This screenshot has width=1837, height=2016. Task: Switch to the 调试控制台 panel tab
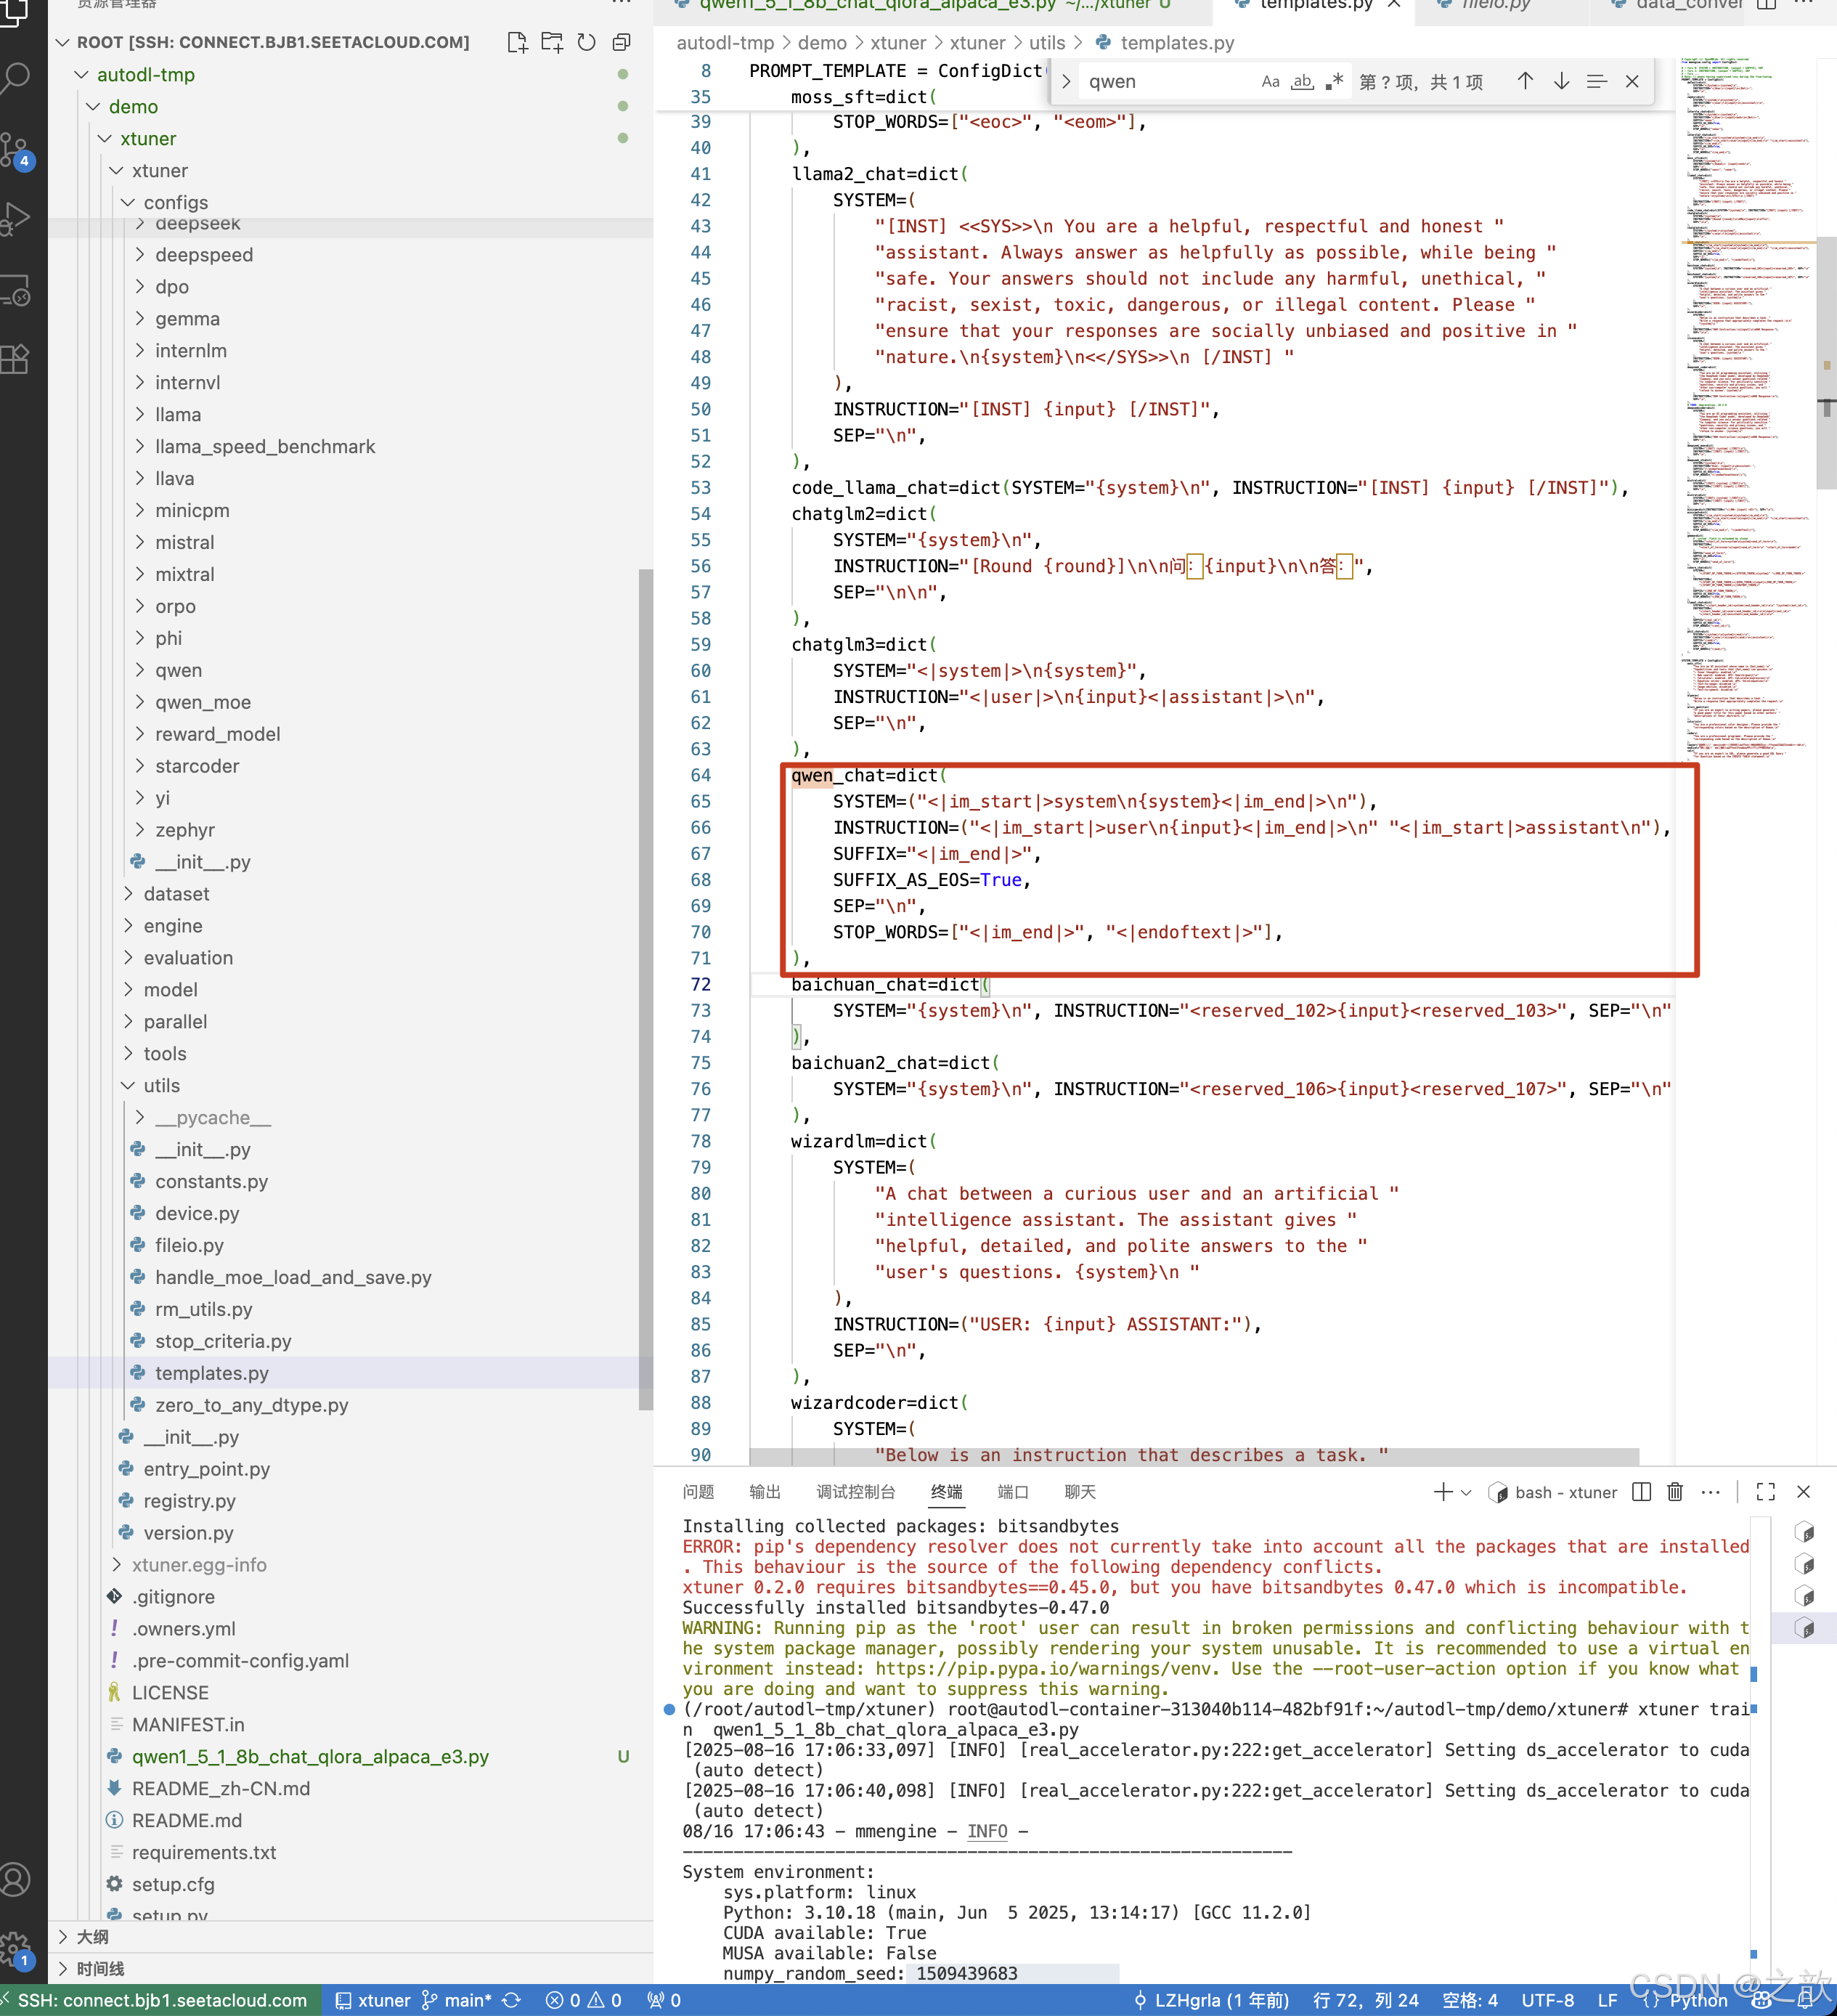tap(856, 1492)
